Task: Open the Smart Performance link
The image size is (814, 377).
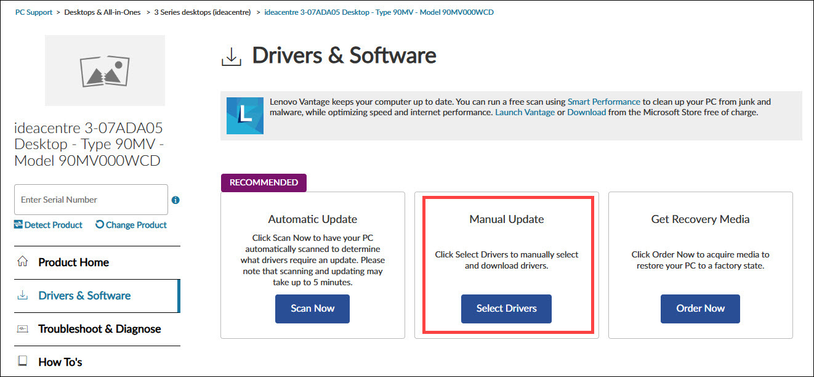Action: click(x=603, y=102)
